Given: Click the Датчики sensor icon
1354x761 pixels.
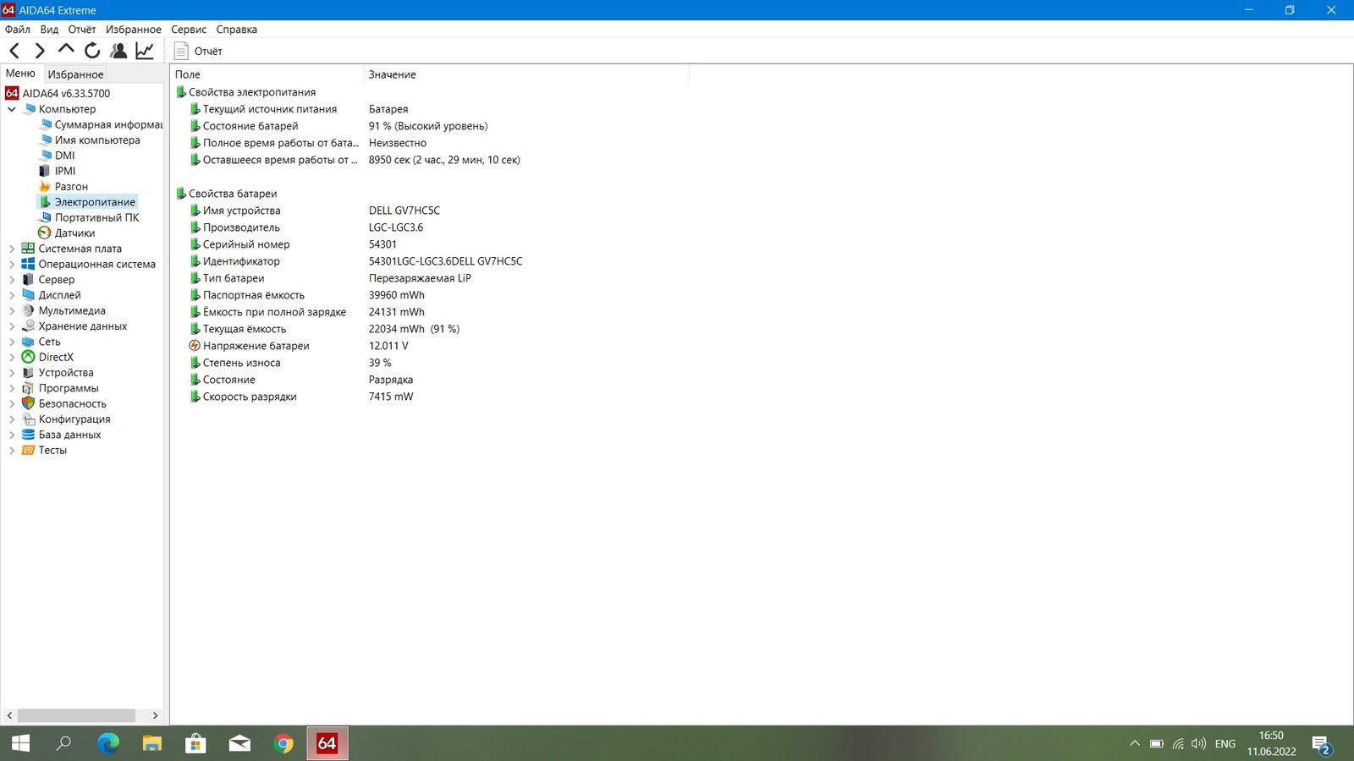Looking at the screenshot, I should [45, 233].
